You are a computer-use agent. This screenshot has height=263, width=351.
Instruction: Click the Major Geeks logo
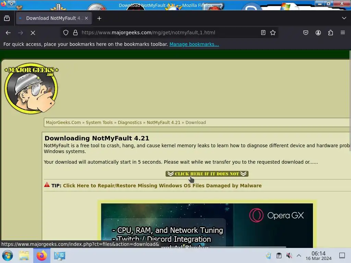[31, 88]
